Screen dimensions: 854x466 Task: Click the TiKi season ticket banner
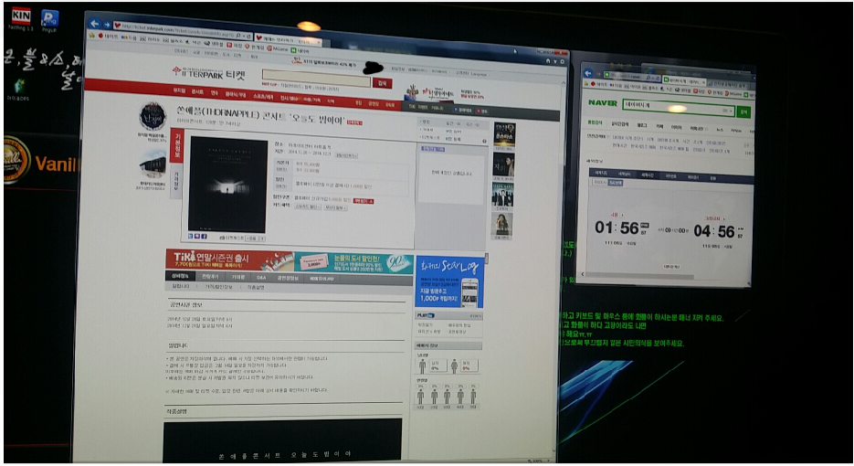[229, 260]
